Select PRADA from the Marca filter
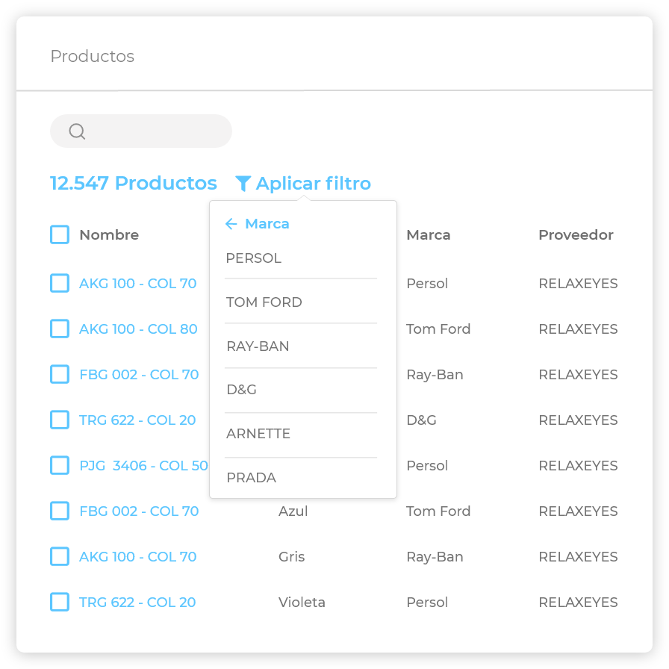669x669 pixels. (251, 478)
